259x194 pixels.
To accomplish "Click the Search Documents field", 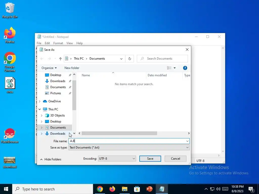I will [x=162, y=59].
